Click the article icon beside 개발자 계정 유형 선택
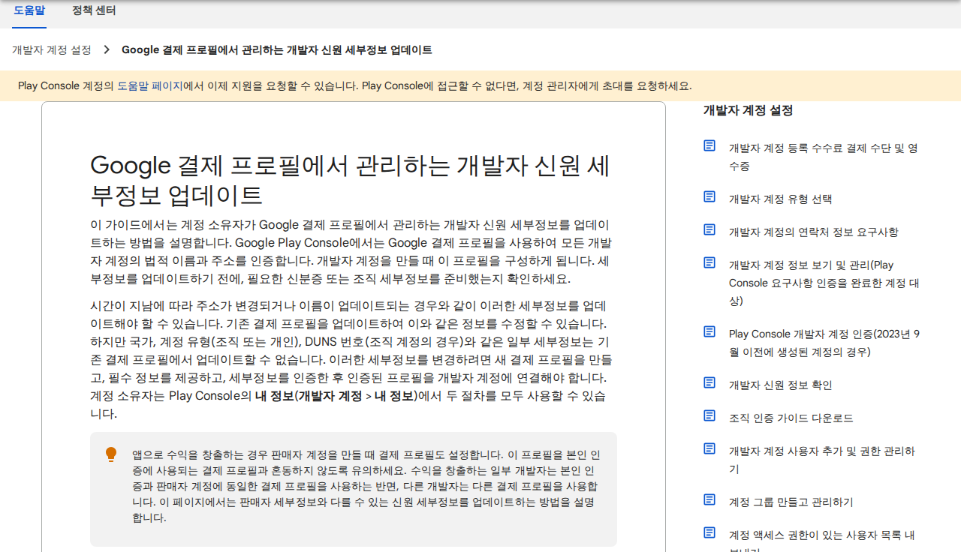 tap(709, 196)
